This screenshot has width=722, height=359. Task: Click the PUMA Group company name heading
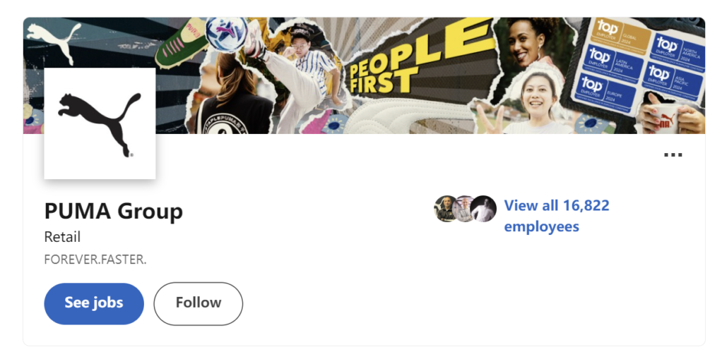tap(113, 211)
